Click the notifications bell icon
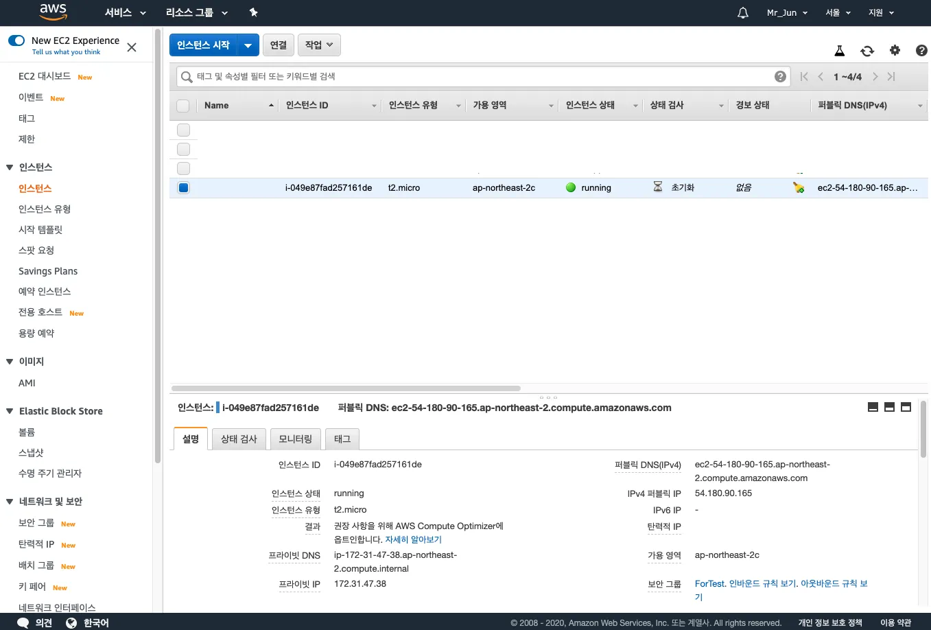This screenshot has height=630, width=931. click(742, 13)
